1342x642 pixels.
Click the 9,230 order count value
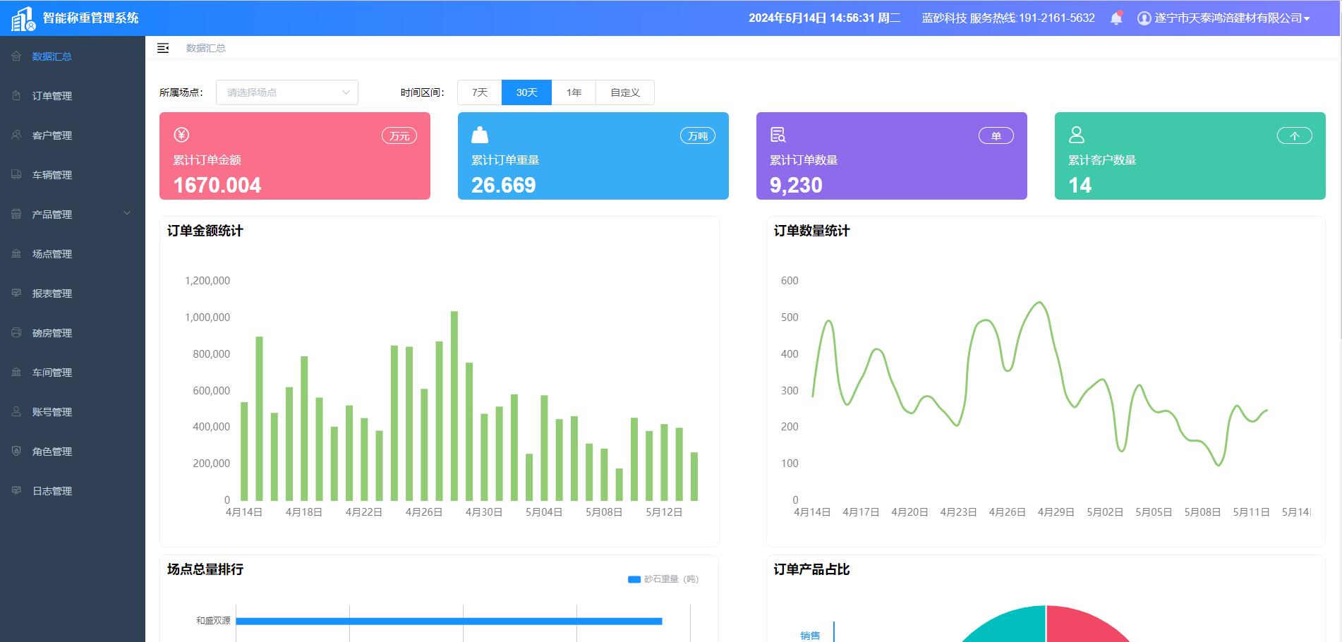796,185
